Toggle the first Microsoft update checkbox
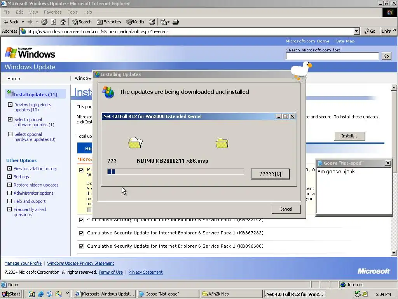The height and width of the screenshot is (299, 398). [x=81, y=170]
